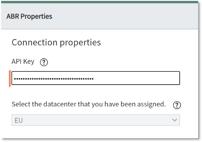
Task: Place cursor in masked API key dots
Action: (54, 79)
